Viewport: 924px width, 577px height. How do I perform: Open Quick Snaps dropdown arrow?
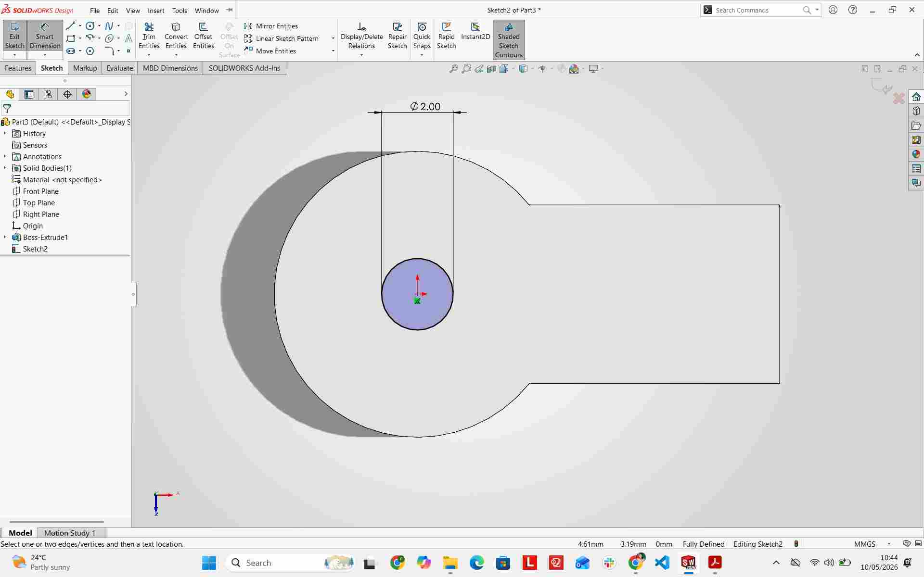tap(422, 55)
